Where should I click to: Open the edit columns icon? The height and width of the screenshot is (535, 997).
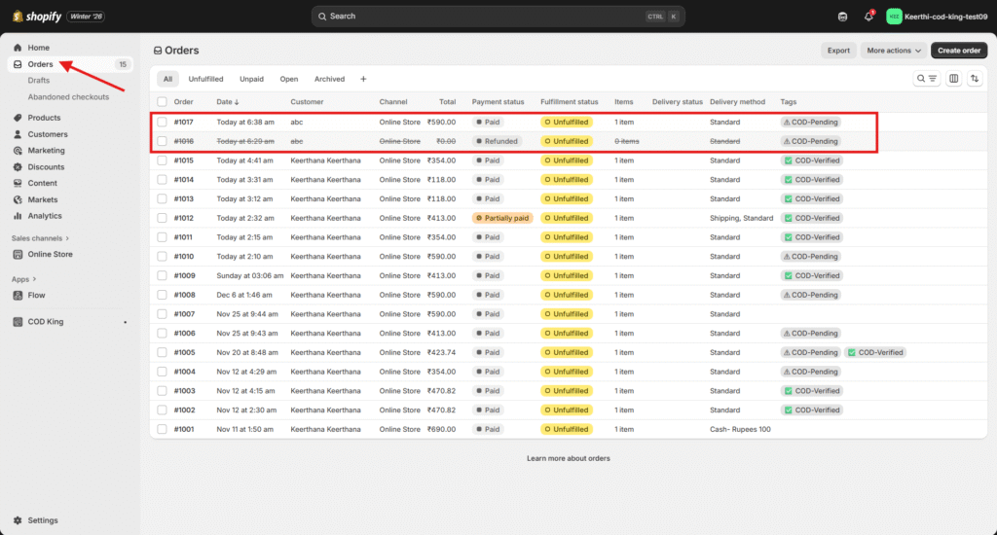tap(953, 79)
